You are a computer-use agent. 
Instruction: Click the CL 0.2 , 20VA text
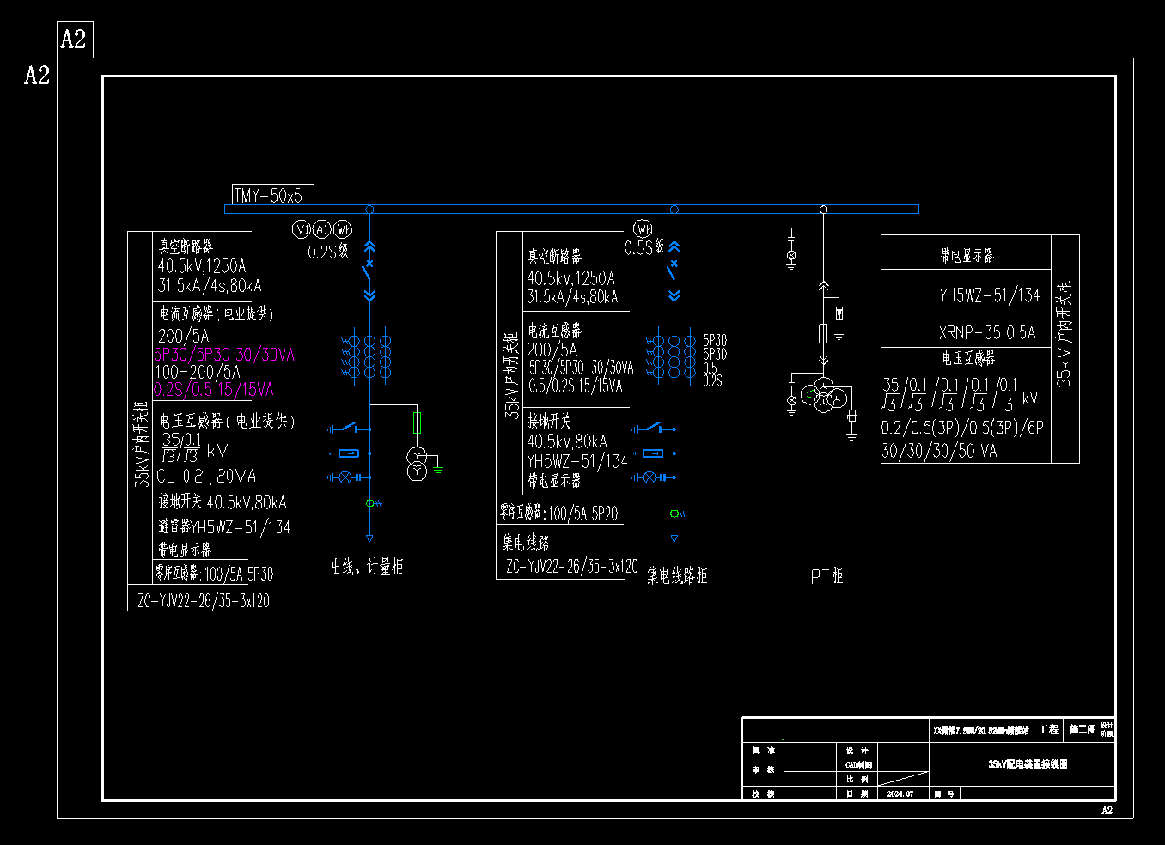coord(206,476)
